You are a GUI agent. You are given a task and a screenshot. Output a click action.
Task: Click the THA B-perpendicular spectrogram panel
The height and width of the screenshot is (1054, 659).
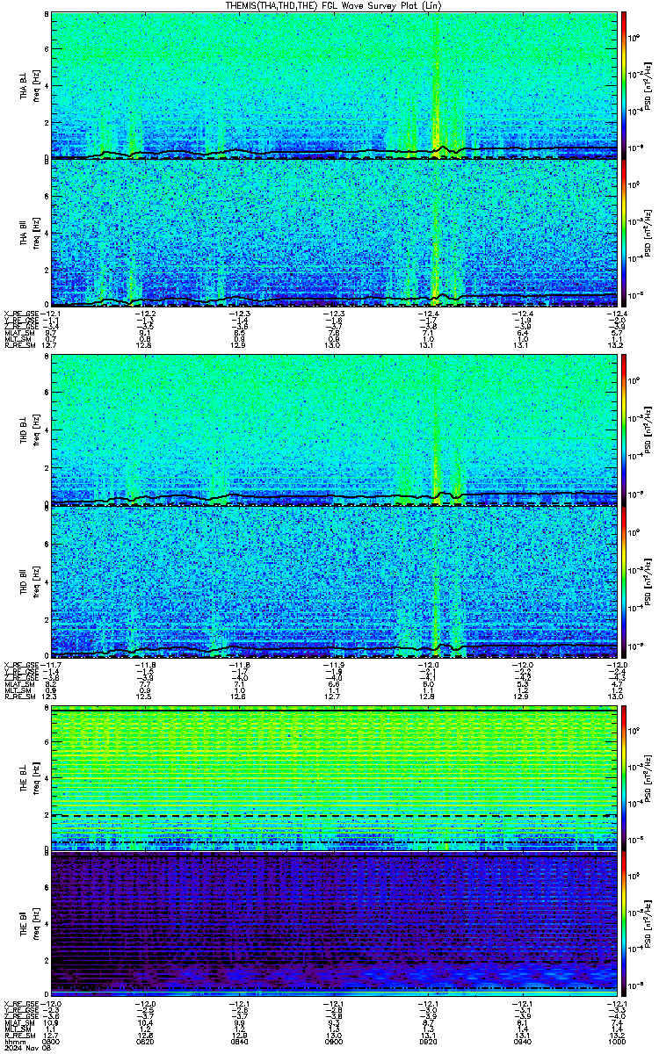pos(333,85)
